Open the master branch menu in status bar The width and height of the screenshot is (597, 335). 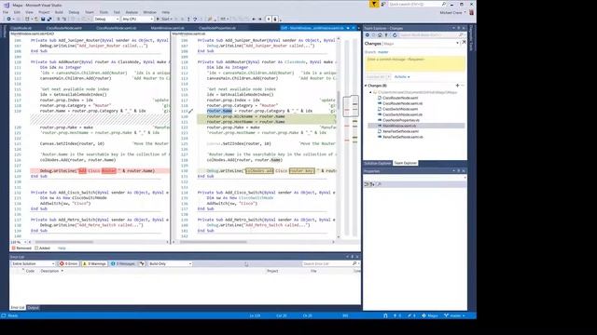[454, 315]
